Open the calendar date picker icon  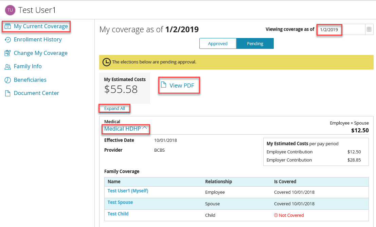(x=369, y=30)
